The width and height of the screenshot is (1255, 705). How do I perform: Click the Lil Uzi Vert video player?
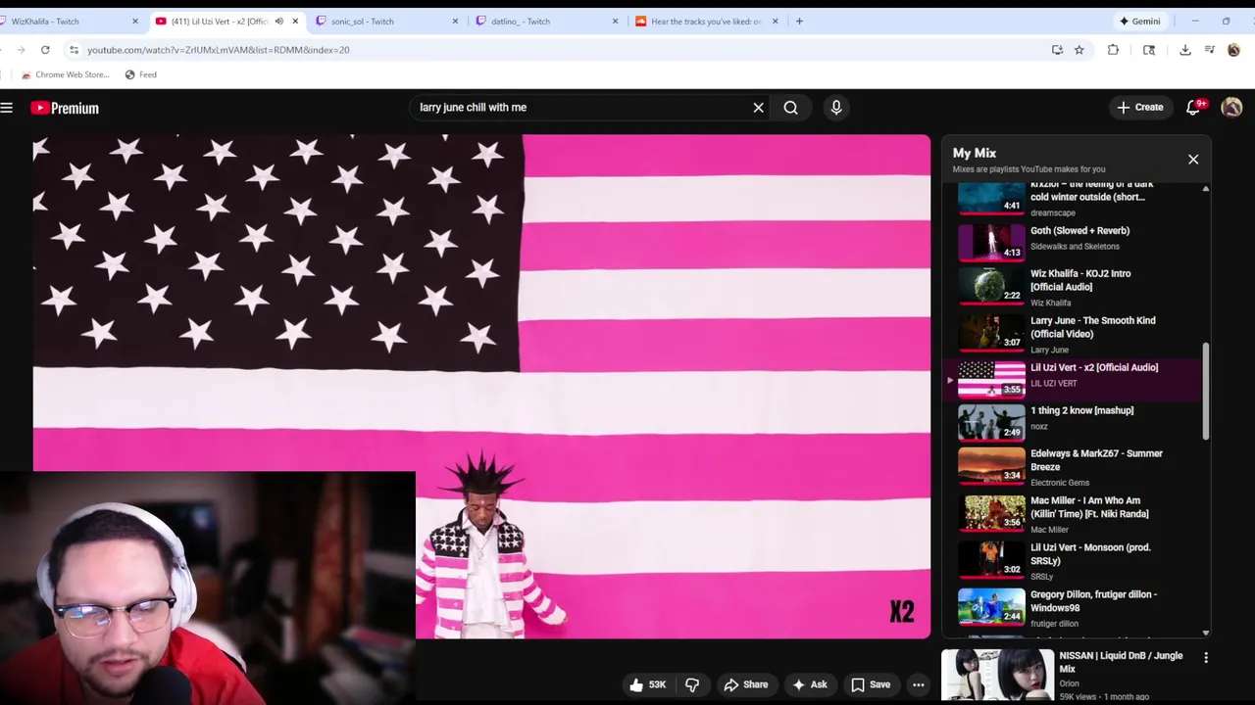coord(481,387)
